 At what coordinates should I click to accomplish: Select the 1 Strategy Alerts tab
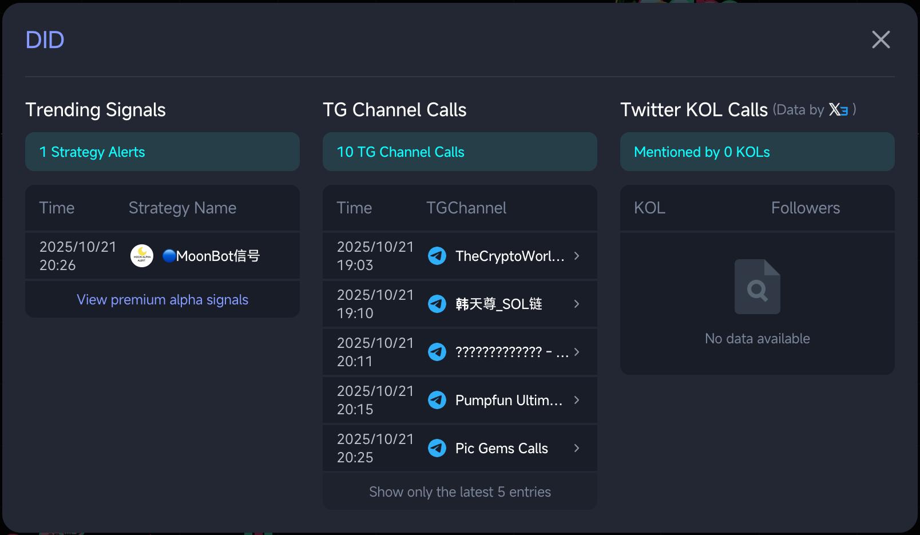(x=162, y=152)
